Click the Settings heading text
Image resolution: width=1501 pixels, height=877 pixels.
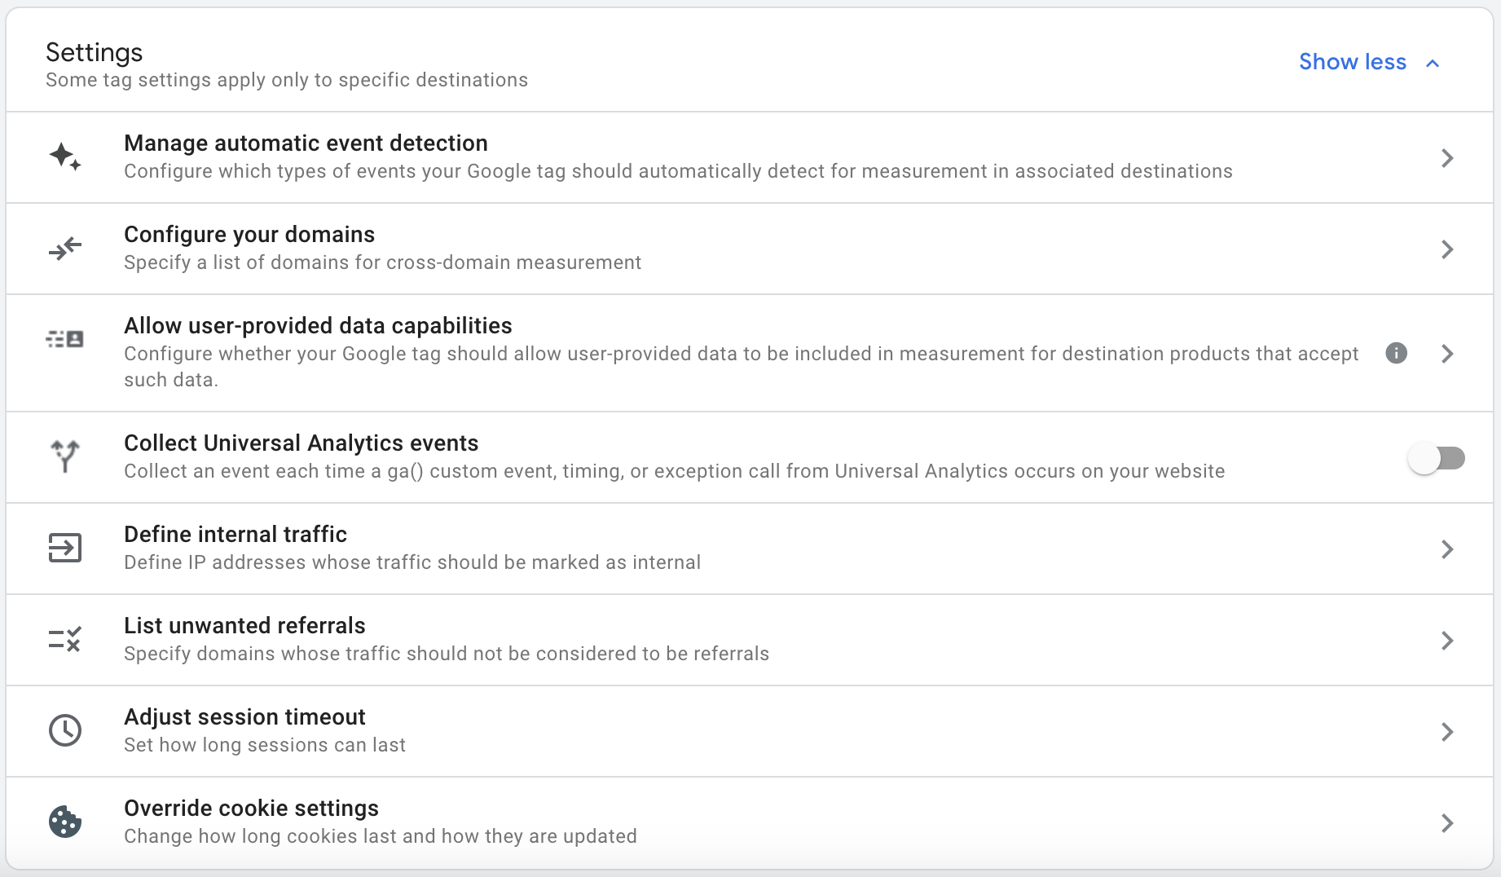pos(94,52)
